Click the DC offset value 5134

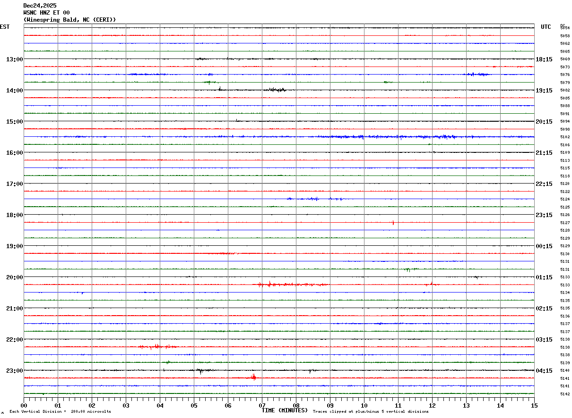pyautogui.click(x=565, y=293)
